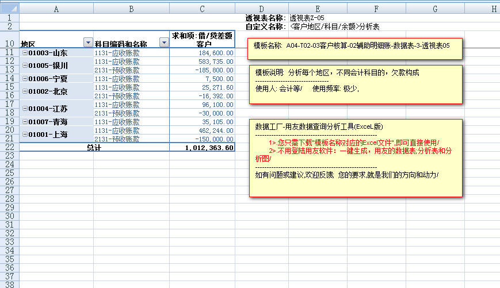The image size is (500, 288).
Task: Select the column H header
Action: (493, 9)
